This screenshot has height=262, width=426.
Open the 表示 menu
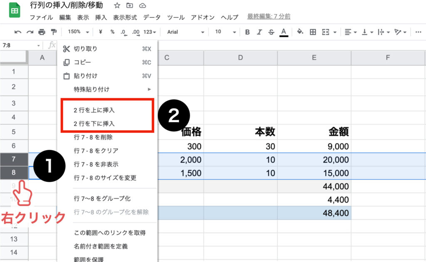tap(83, 17)
